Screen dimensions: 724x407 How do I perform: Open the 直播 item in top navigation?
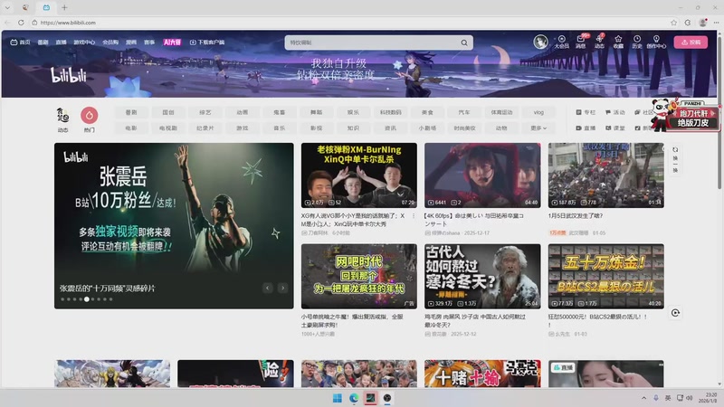point(61,42)
